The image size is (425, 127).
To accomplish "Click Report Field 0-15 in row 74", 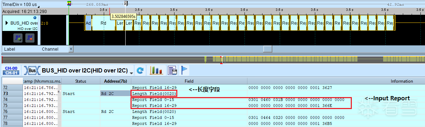I will click(153, 100).
